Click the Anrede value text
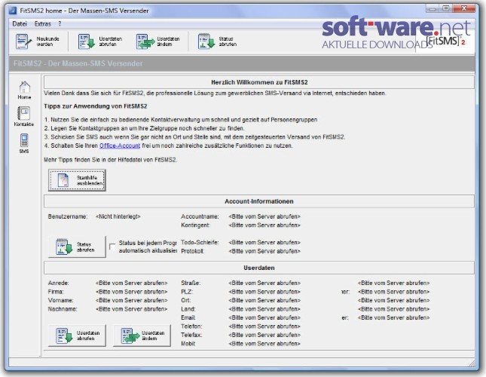The width and height of the screenshot is (486, 377). click(131, 283)
